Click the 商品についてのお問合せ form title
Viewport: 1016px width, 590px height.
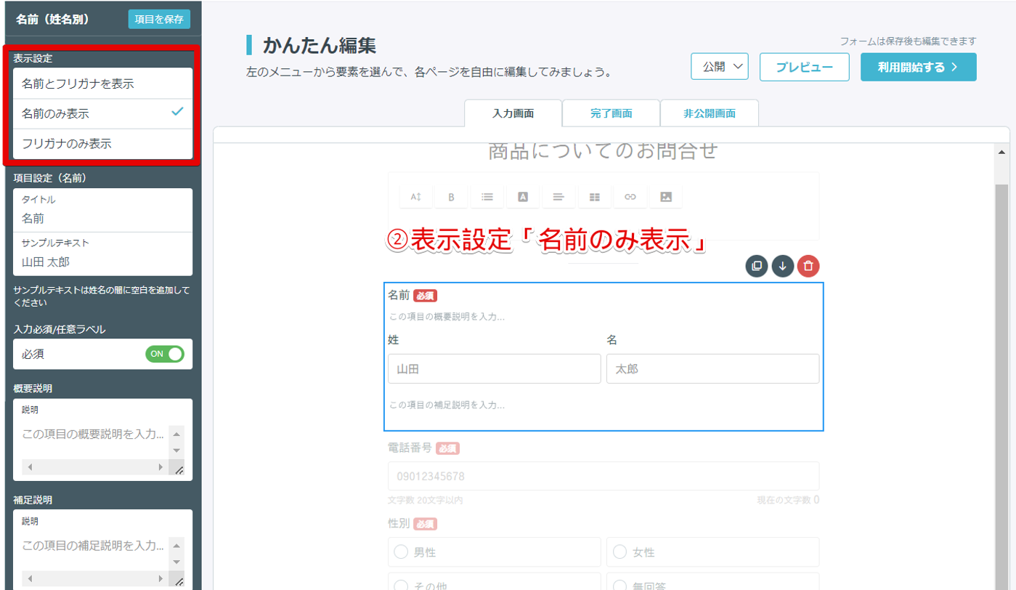tap(603, 150)
